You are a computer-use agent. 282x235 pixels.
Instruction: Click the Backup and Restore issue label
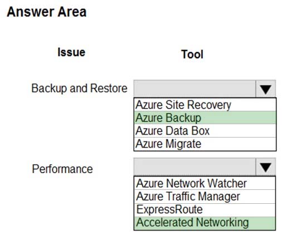[79, 88]
